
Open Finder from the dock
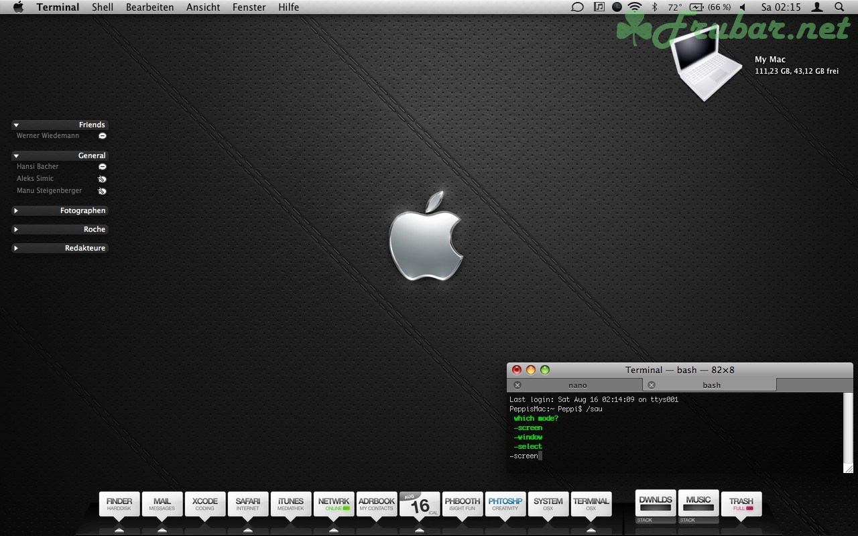tap(119, 505)
